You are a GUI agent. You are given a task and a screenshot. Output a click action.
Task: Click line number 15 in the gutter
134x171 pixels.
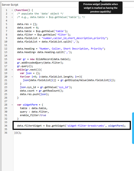click(6, 59)
